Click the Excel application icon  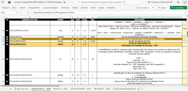pyautogui.click(x=9, y=2)
